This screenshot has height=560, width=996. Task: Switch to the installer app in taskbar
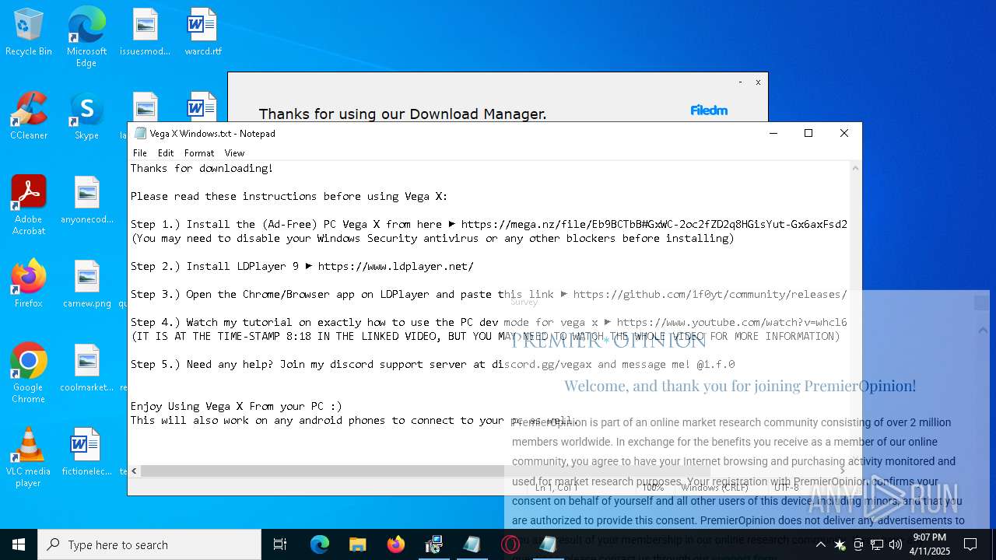coord(433,544)
